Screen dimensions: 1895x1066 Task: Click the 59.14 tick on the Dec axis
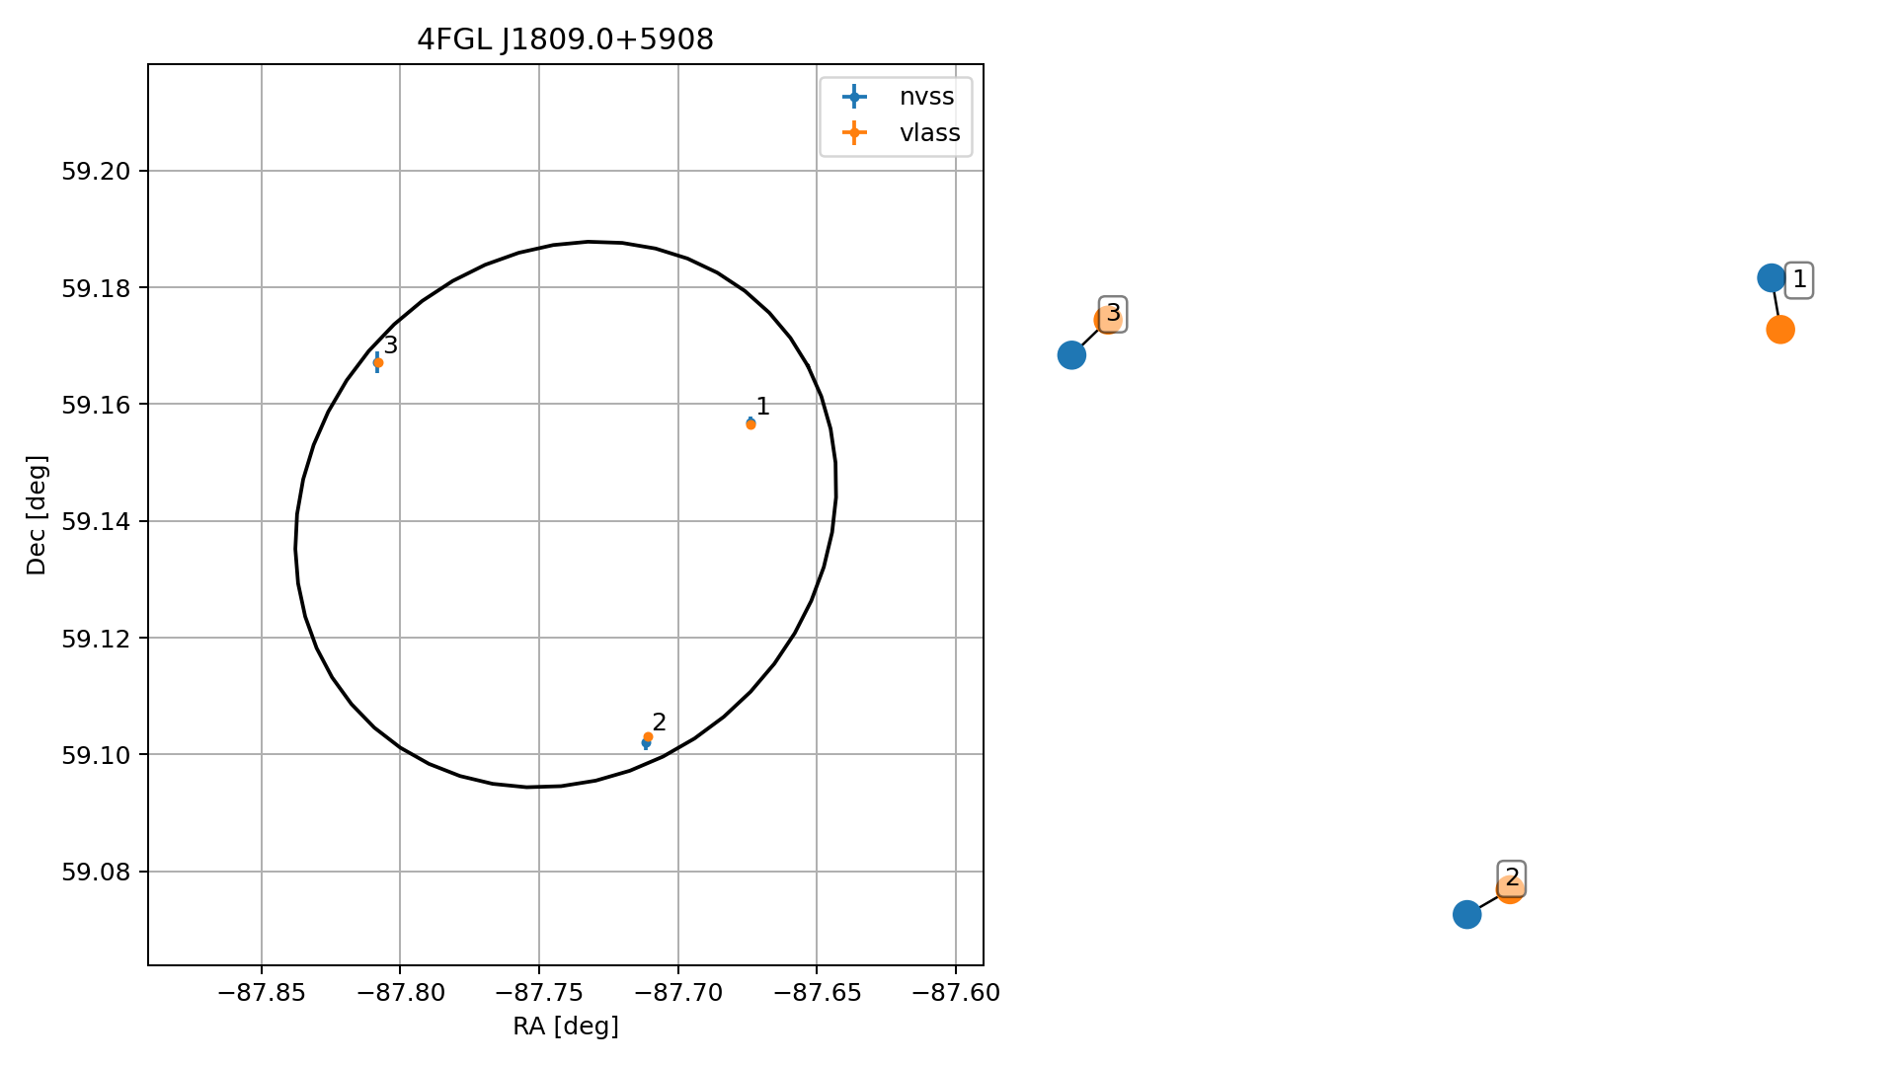(96, 521)
